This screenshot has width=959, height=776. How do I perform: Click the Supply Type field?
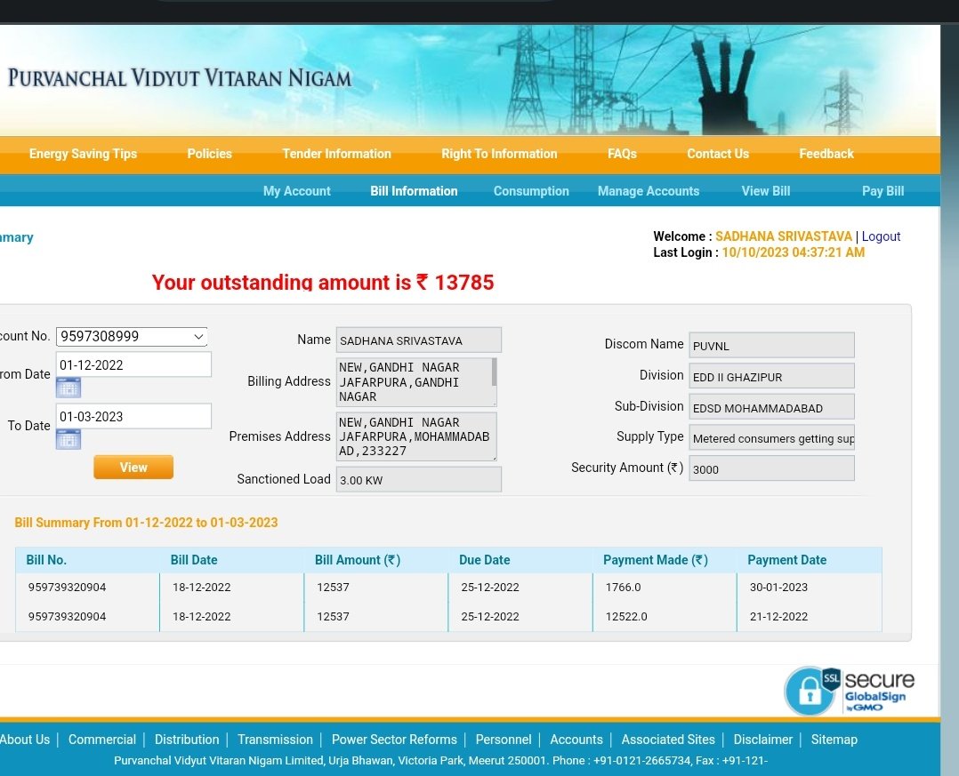click(771, 438)
